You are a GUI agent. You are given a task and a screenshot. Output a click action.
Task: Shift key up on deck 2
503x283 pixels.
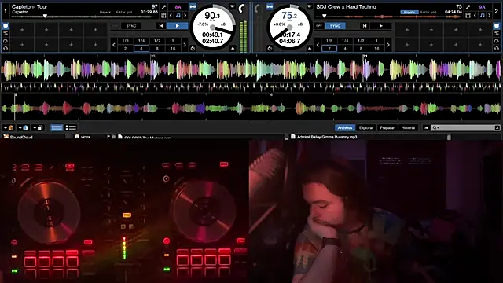coord(489,15)
